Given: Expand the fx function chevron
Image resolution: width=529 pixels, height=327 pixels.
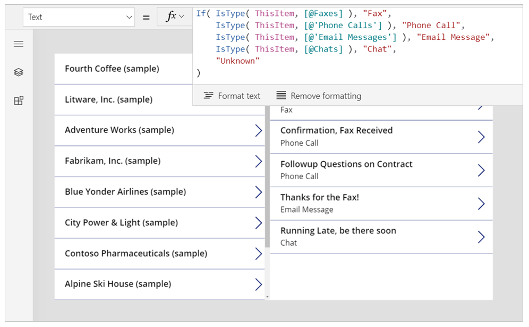Looking at the screenshot, I should [x=182, y=16].
